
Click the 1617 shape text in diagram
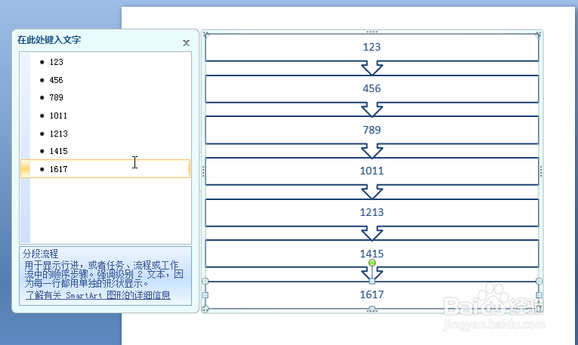[x=372, y=294]
